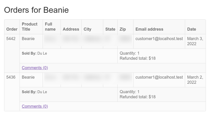This screenshot has height=121, width=210.
Task: Click Refunded total $18 in second order
Action: pos(138,97)
